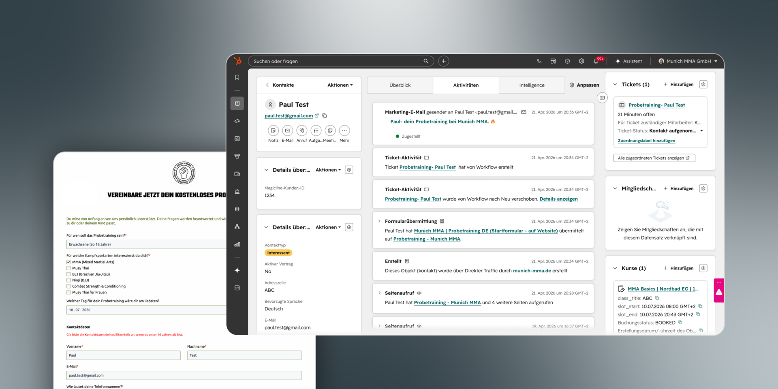Image resolution: width=778 pixels, height=389 pixels.
Task: Collapse the Mitgliedschaften card
Action: point(615,188)
